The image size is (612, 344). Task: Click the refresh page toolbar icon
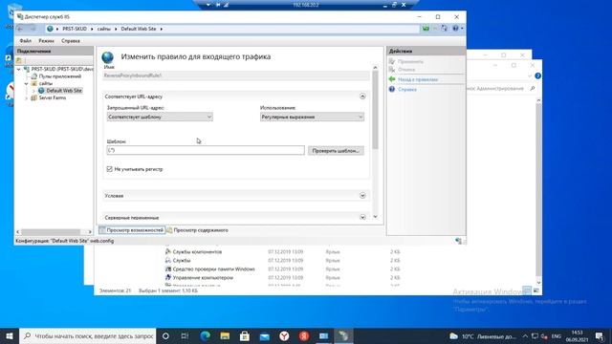pos(444,28)
